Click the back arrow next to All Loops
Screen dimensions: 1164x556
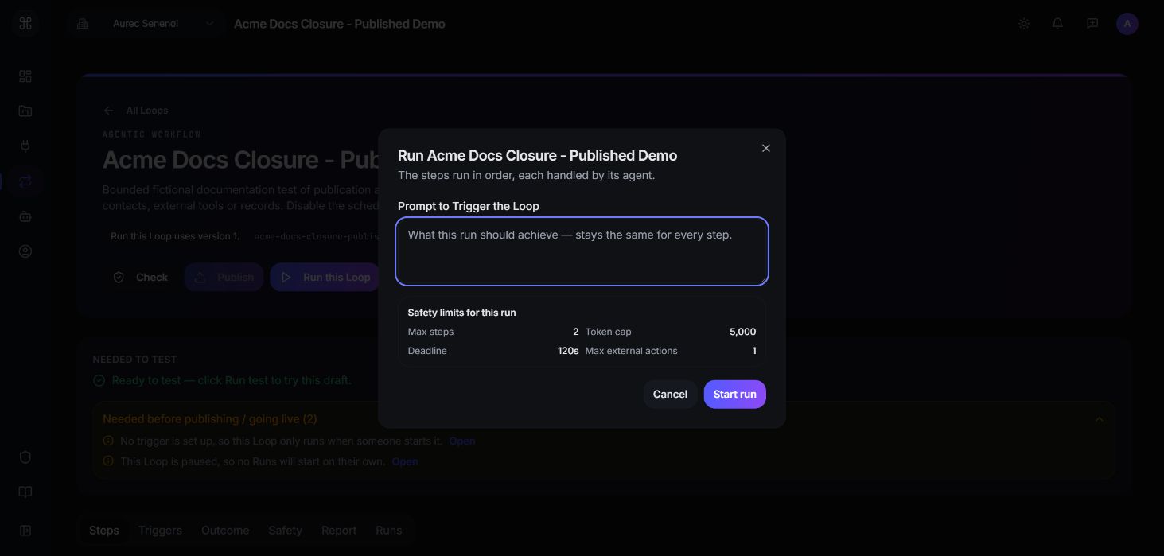[x=109, y=111]
